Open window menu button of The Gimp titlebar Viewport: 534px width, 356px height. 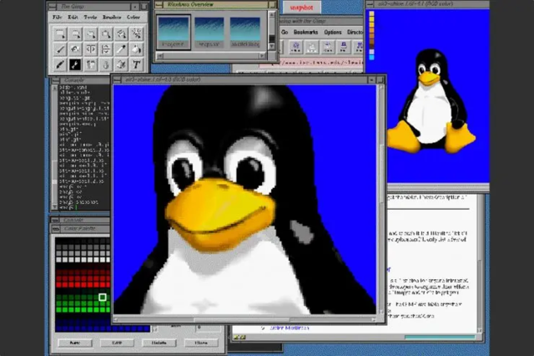[x=52, y=7]
